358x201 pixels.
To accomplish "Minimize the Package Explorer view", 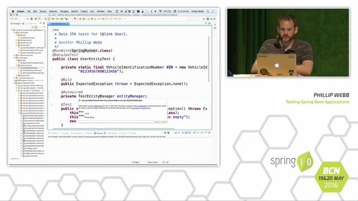I will click(40, 23).
